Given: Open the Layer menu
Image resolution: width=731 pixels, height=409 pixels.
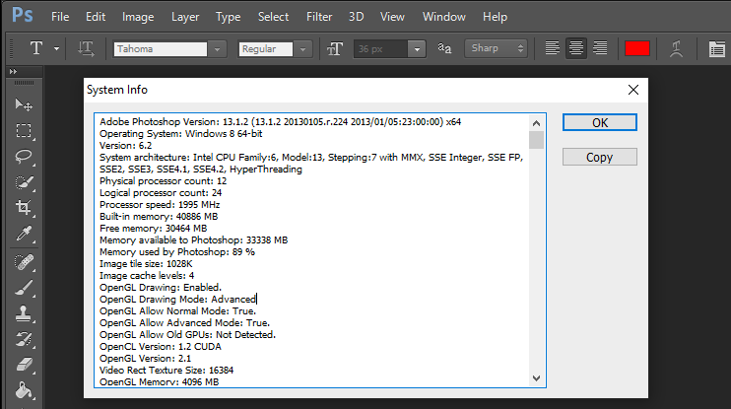Looking at the screenshot, I should [x=185, y=17].
